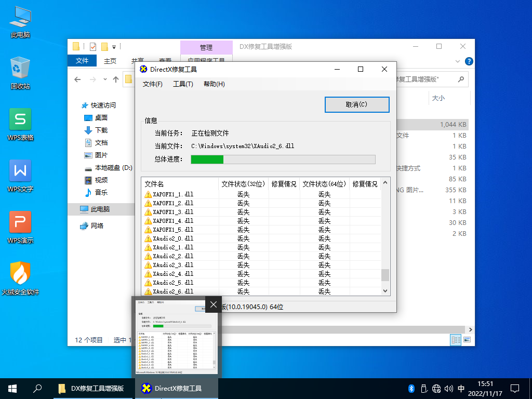
Task: Launch WPS演示 desktop shortcut
Action: (20, 228)
